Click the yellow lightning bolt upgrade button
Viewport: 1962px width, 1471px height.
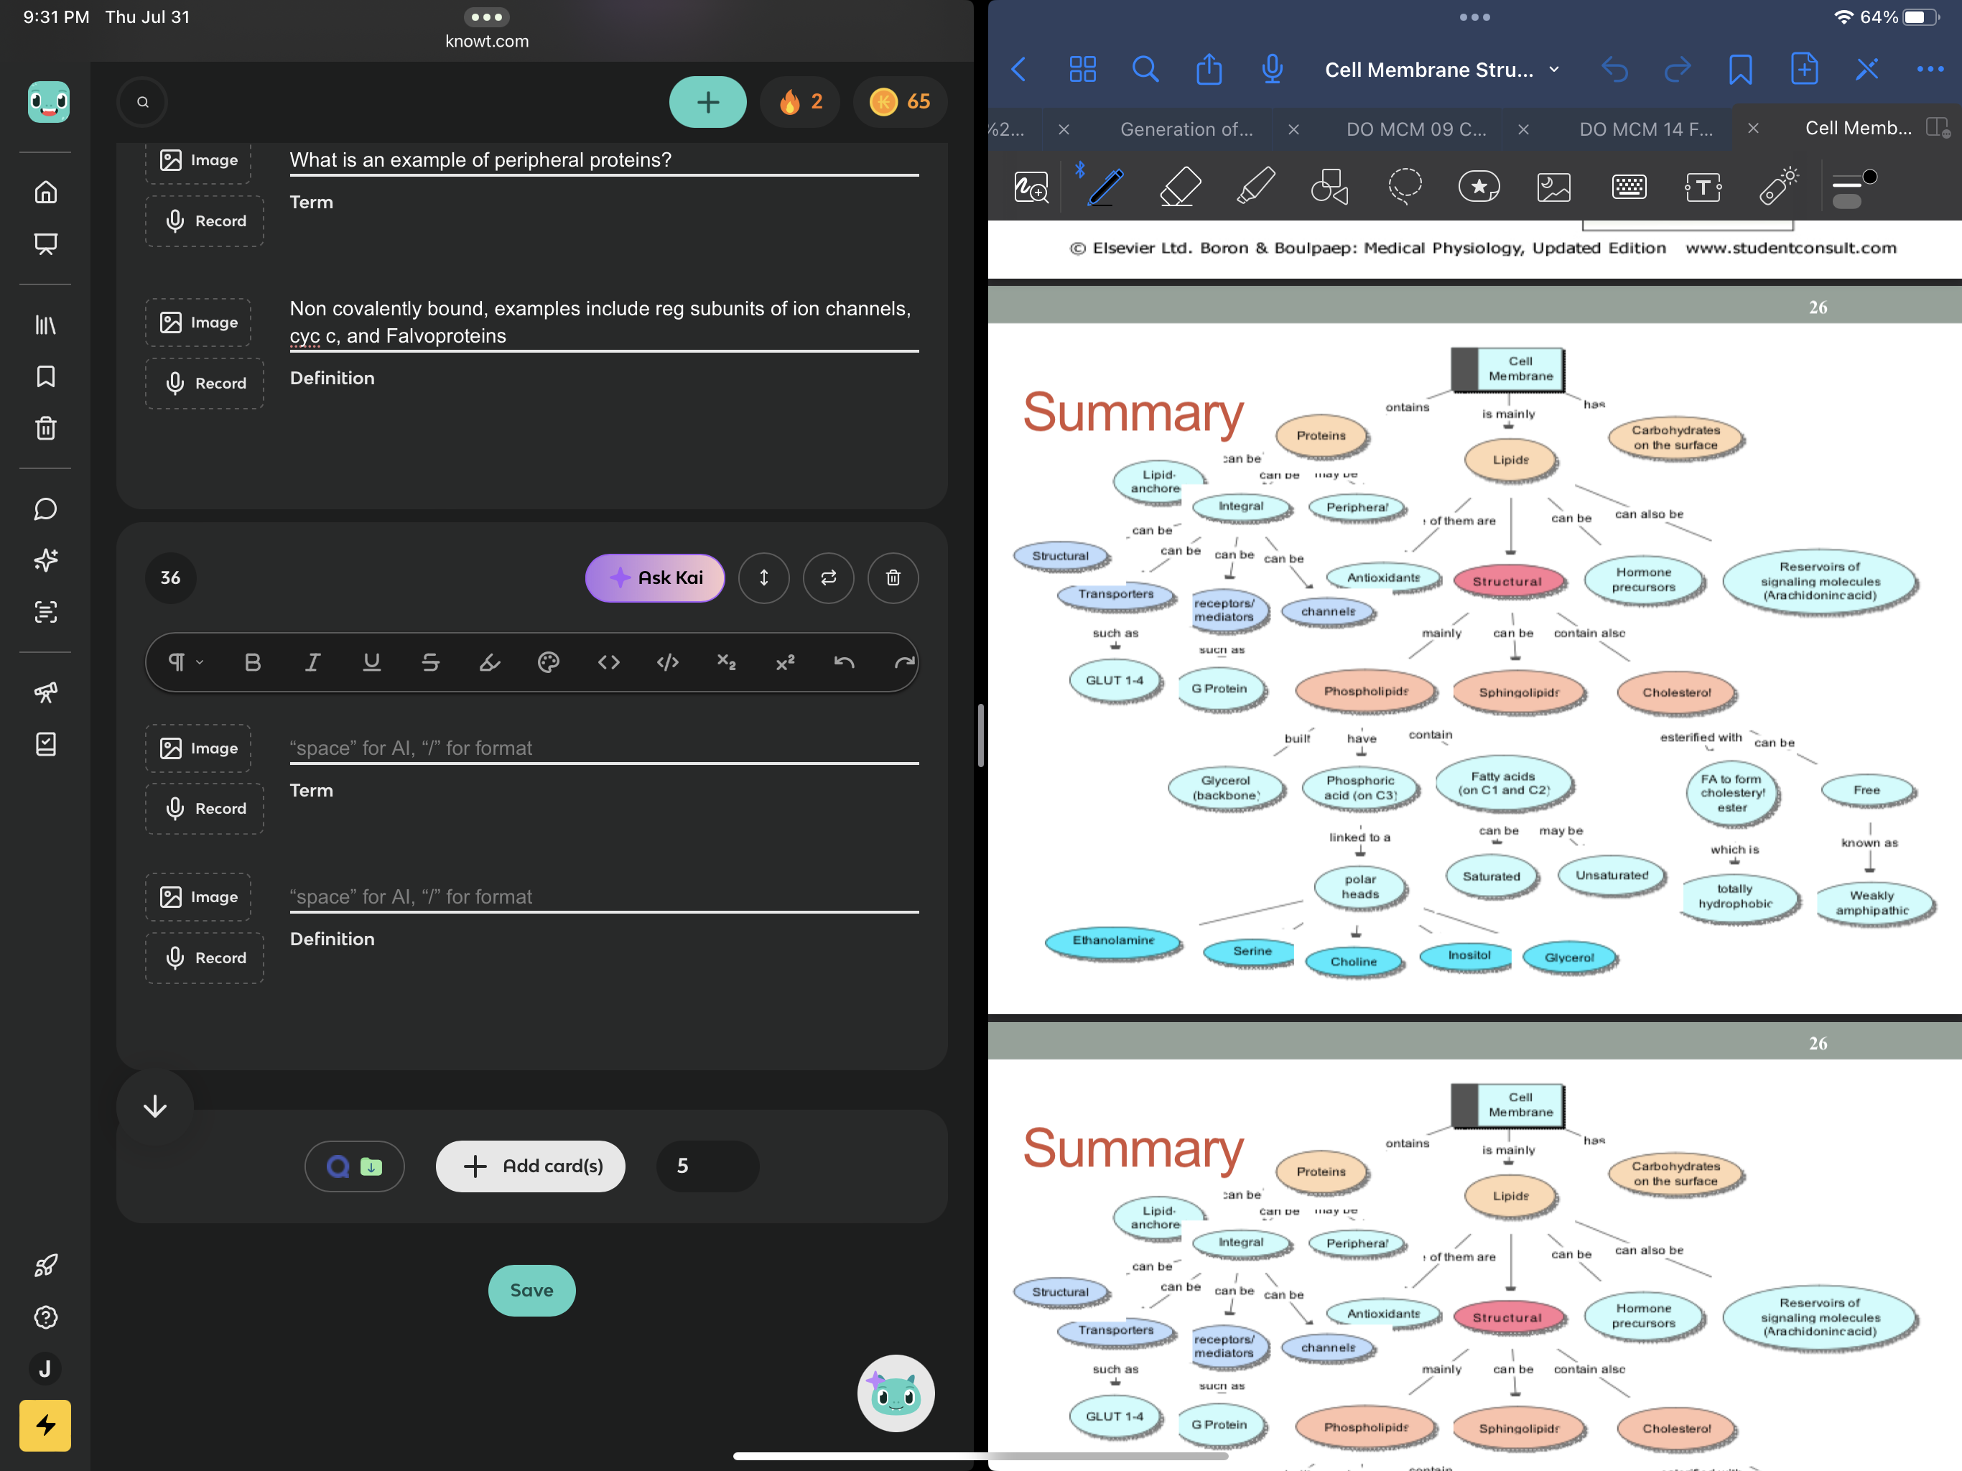[45, 1426]
